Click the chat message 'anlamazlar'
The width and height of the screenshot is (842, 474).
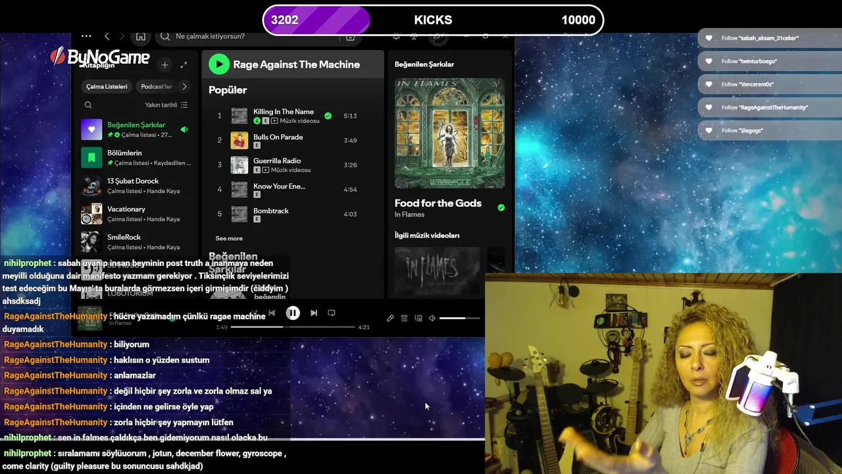(x=135, y=375)
